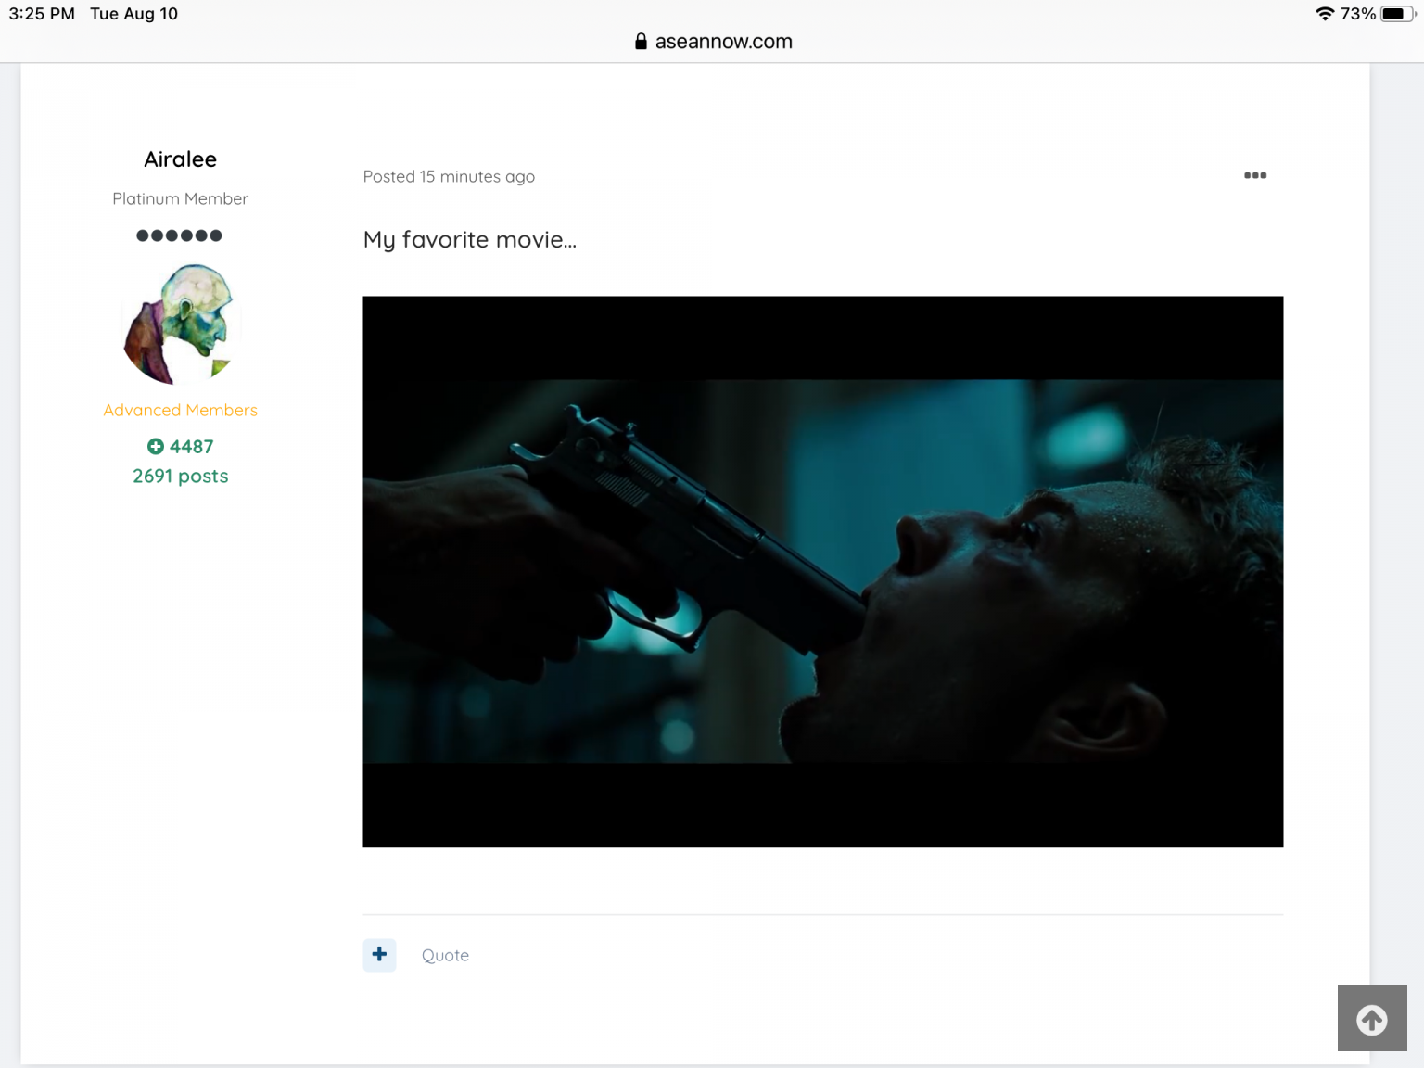Viewport: 1424px width, 1068px height.
Task: View Airalee's 2691 posts
Action: coord(180,476)
